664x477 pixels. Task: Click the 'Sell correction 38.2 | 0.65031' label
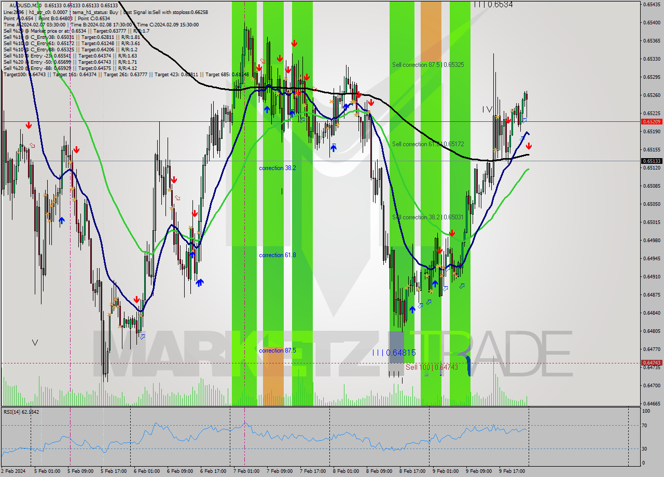[428, 217]
